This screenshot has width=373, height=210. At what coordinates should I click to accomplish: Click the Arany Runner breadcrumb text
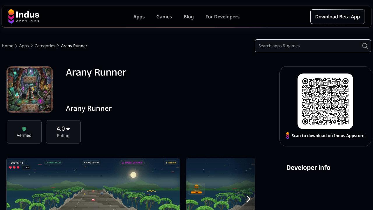click(74, 46)
